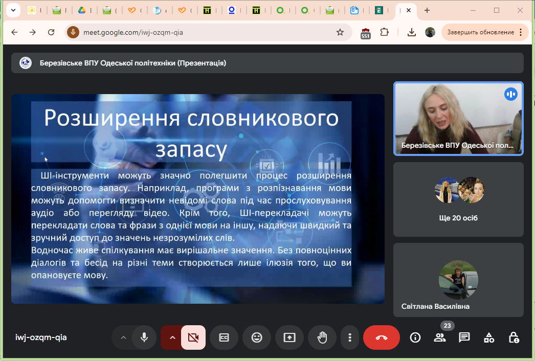Open more options three-dot menu in Meet
This screenshot has height=361, width=535.
pos(350,337)
